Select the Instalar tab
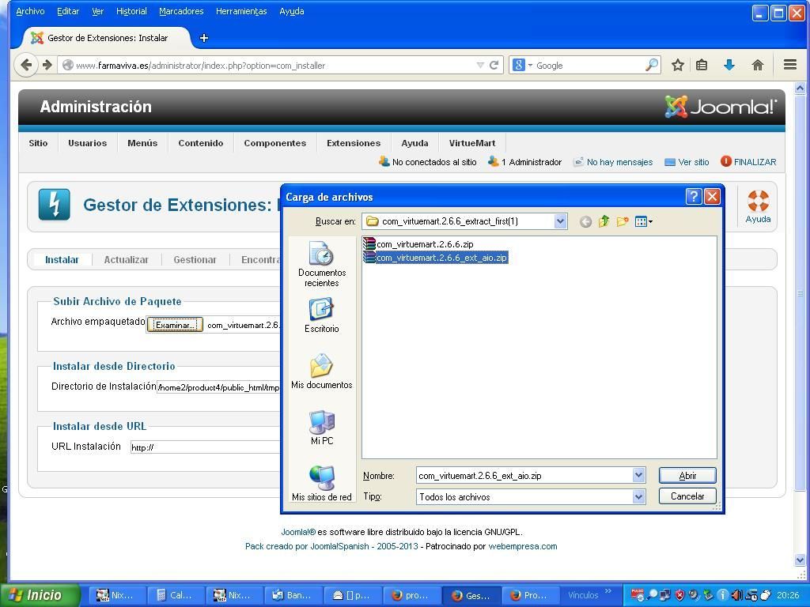 (x=62, y=259)
